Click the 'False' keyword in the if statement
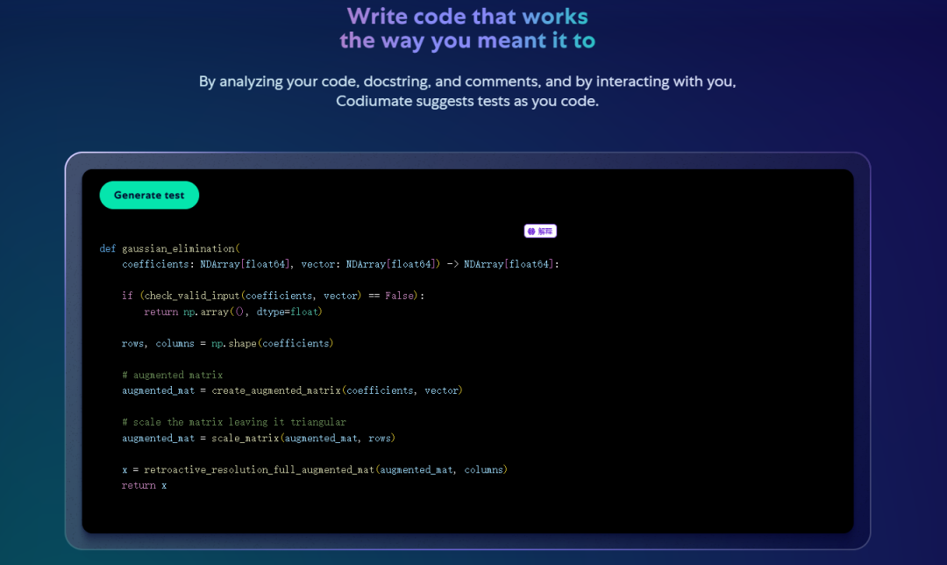The image size is (947, 565). click(399, 296)
